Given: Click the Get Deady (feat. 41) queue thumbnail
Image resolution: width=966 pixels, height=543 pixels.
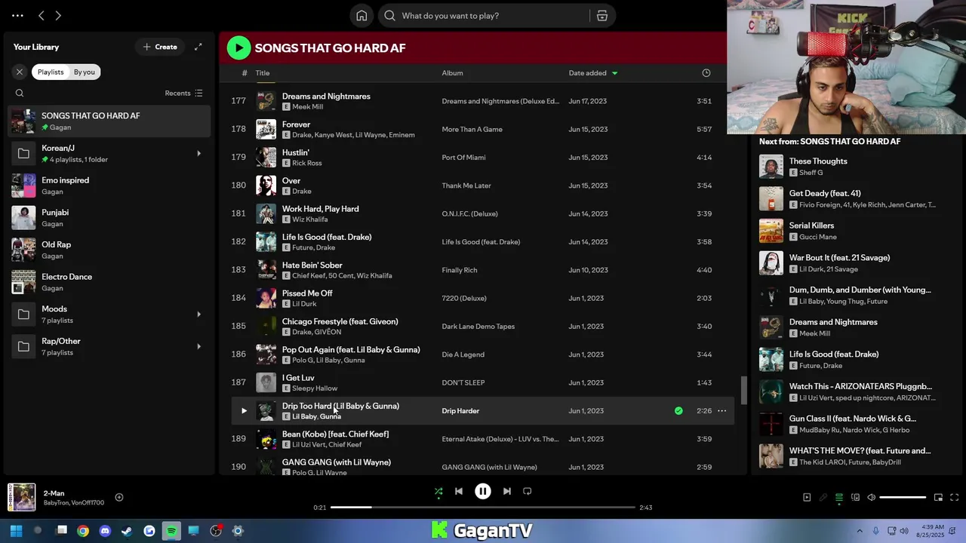Looking at the screenshot, I should point(771,198).
